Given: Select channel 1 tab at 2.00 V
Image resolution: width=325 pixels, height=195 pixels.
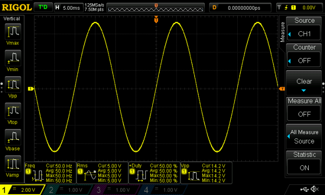Looking at the screenshot, I should 22,190.
